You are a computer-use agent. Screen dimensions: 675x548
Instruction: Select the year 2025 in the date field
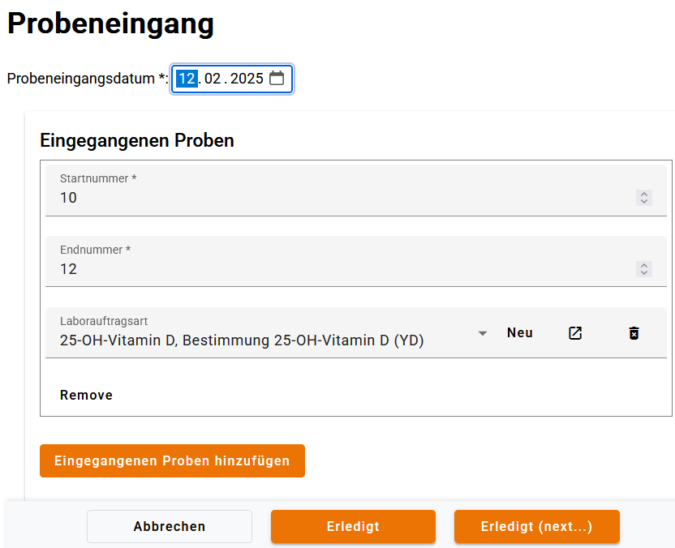[247, 79]
